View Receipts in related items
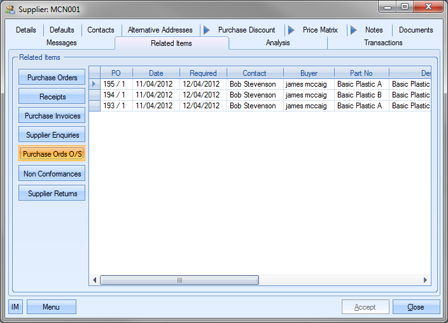448x323 pixels. (52, 97)
